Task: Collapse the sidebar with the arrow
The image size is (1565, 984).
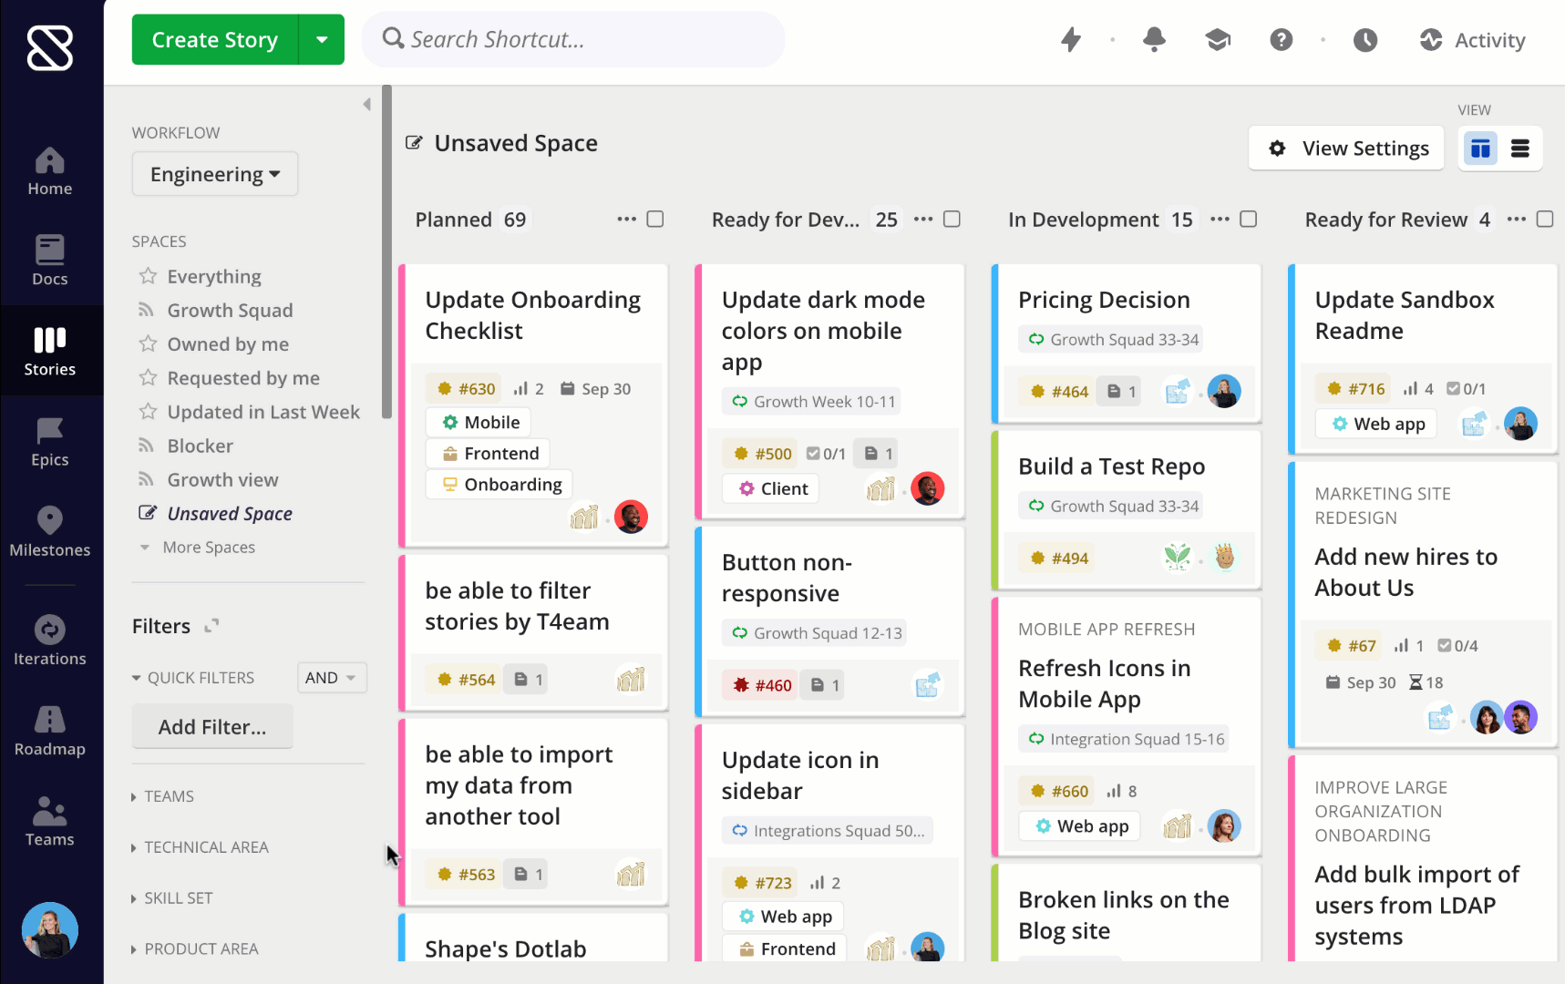Action: point(366,105)
